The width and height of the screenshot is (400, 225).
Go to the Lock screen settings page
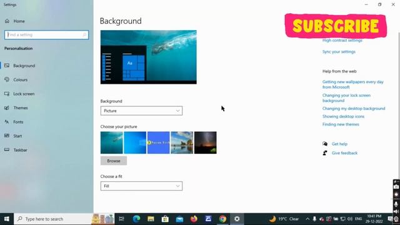[24, 94]
